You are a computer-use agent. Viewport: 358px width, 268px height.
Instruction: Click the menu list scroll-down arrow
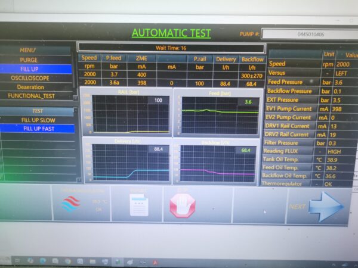tap(76, 96)
